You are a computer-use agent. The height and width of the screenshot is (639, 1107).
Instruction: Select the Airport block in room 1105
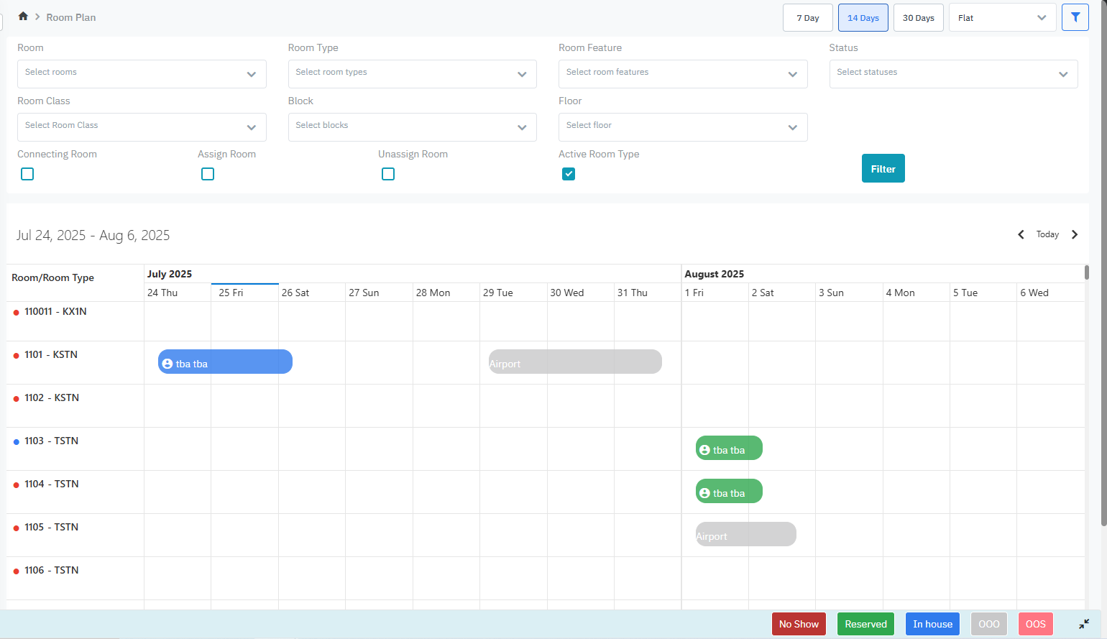(x=745, y=535)
